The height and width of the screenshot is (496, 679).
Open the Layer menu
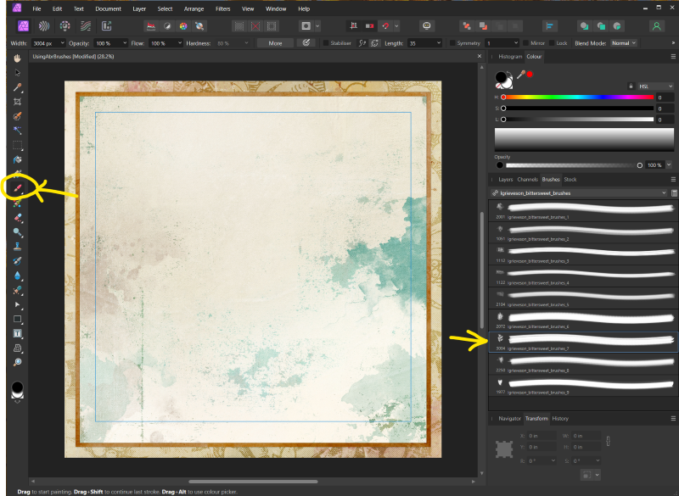point(139,8)
